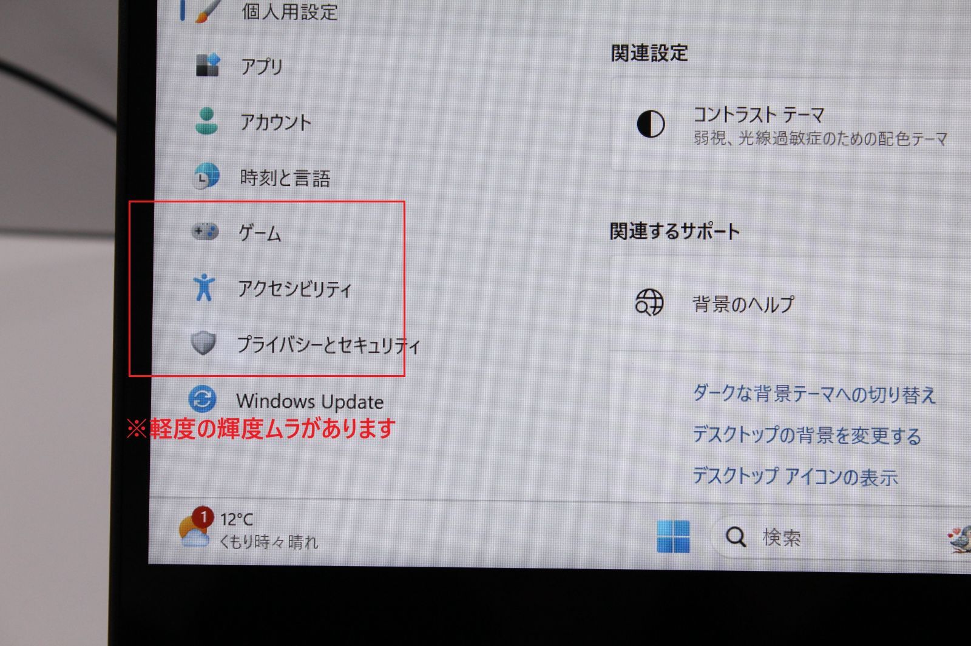
Task: Click the コントラスト テーマ half-circle icon
Action: (651, 124)
